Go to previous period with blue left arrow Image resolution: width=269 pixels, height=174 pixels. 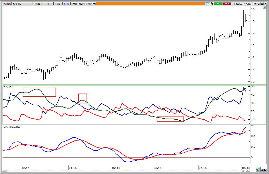(x=262, y=170)
